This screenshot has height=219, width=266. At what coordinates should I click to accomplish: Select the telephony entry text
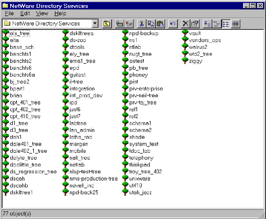point(141,158)
